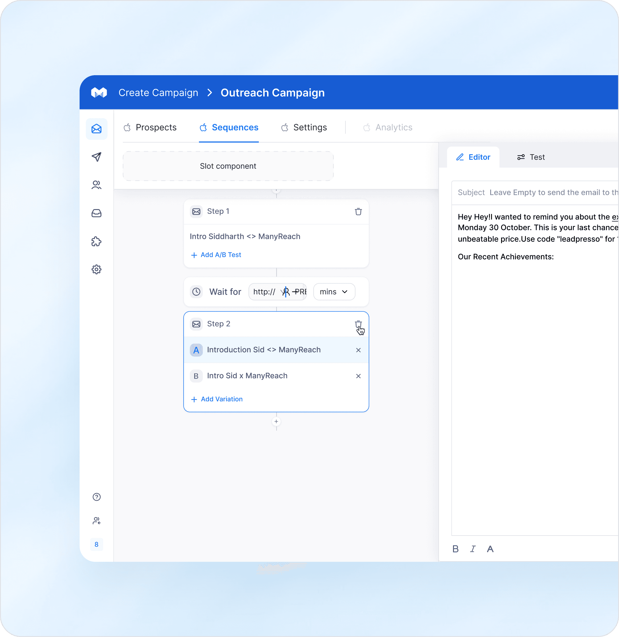Select variation B Intro Sid x ManyReach

[247, 376]
